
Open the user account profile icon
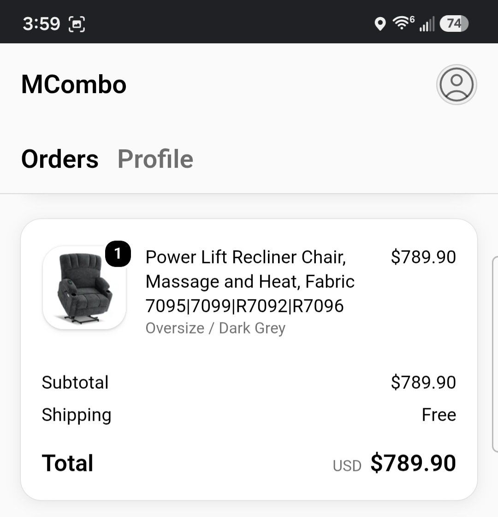456,84
